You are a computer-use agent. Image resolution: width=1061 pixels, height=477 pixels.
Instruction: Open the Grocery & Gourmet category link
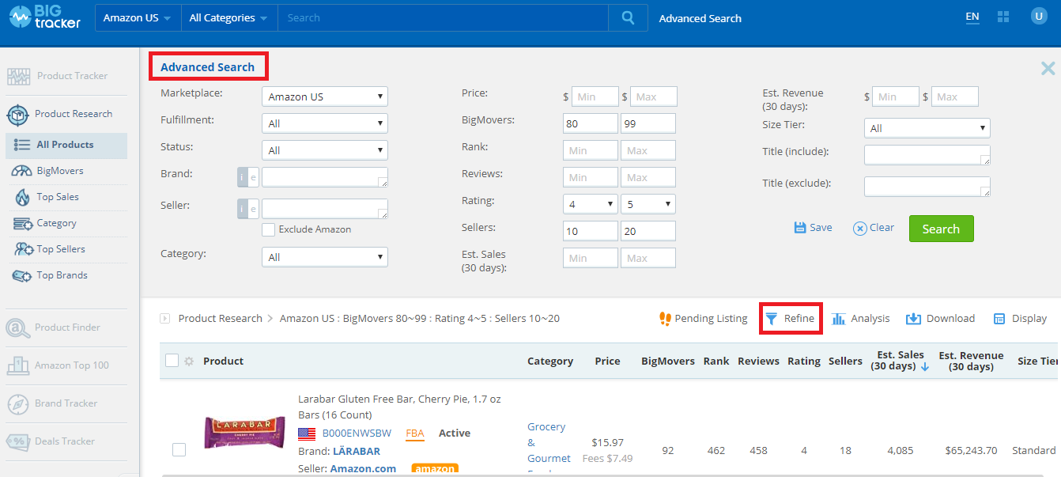coord(549,449)
